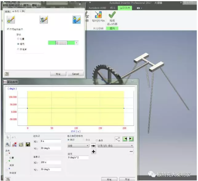Click the black arrow apply-law icon
The width and height of the screenshot is (198, 181).
[x=94, y=146]
